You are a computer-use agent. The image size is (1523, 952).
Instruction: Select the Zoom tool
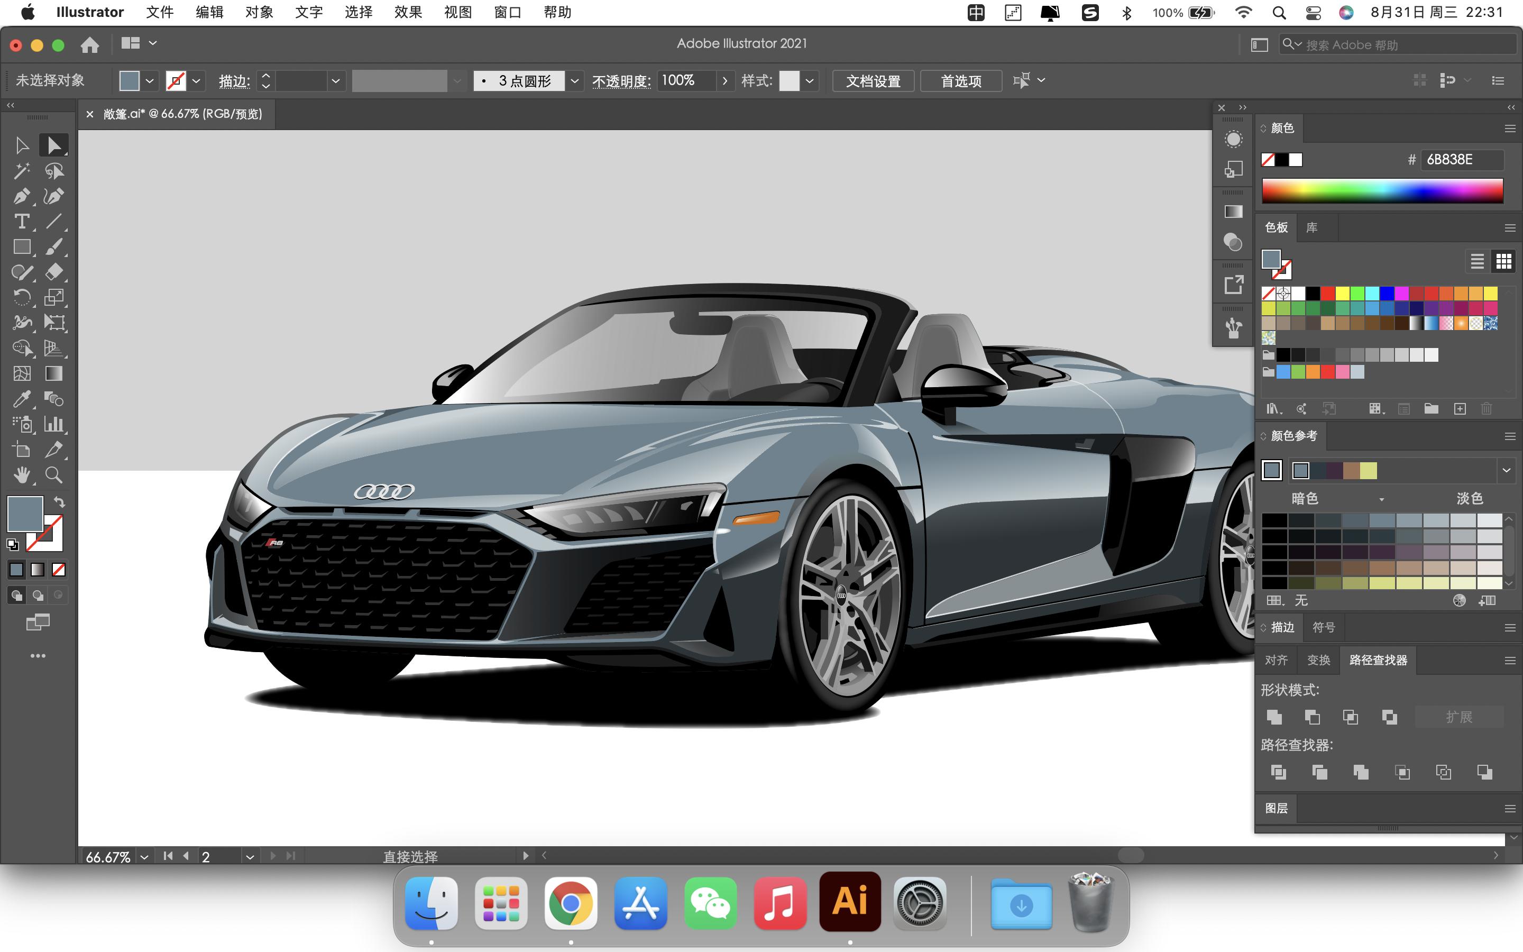point(54,475)
